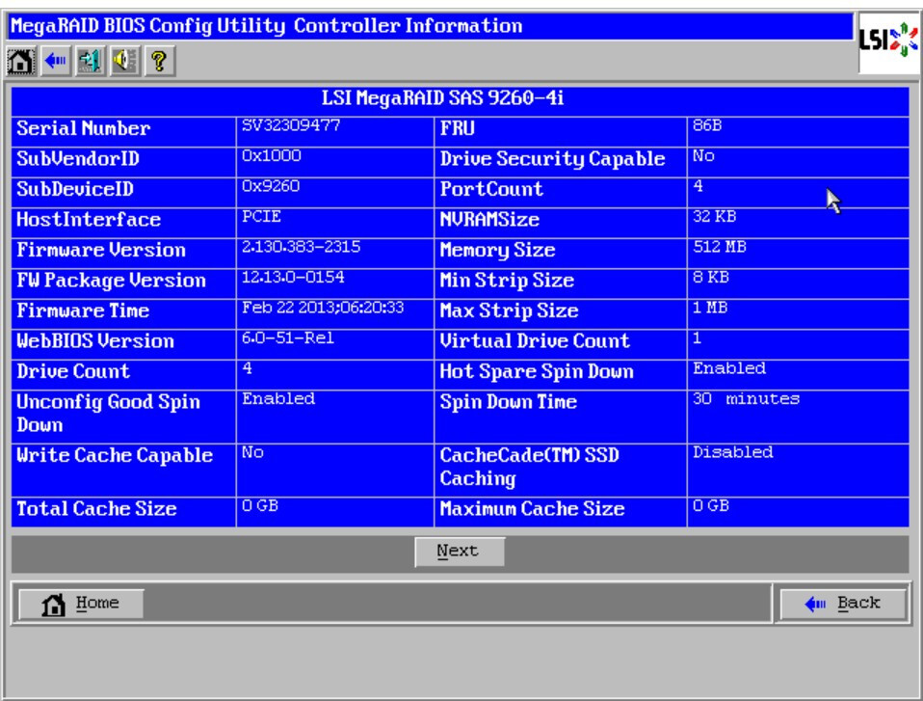Image resolution: width=923 pixels, height=701 pixels.
Task: Click the Hot Spare Spin Down label
Action: click(537, 371)
